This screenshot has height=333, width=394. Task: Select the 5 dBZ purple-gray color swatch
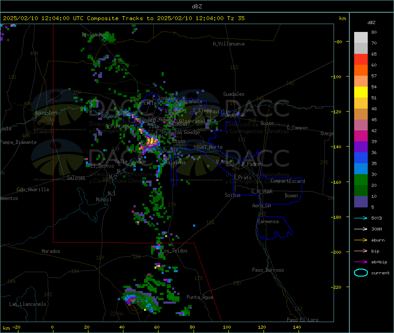coord(361,202)
